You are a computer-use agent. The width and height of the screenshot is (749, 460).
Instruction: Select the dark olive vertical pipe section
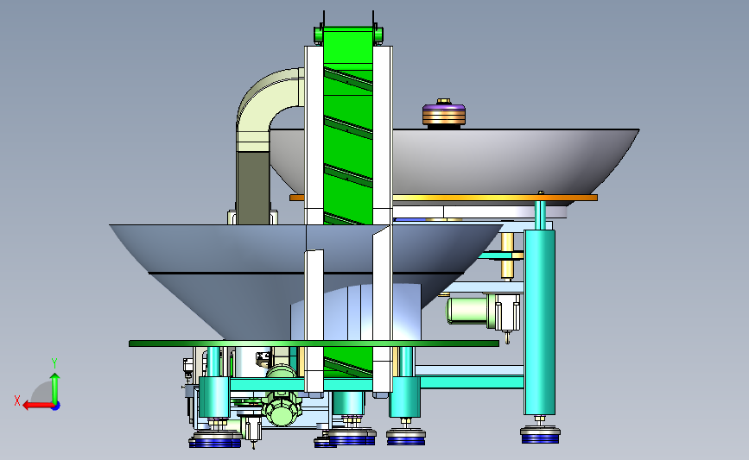(x=253, y=187)
